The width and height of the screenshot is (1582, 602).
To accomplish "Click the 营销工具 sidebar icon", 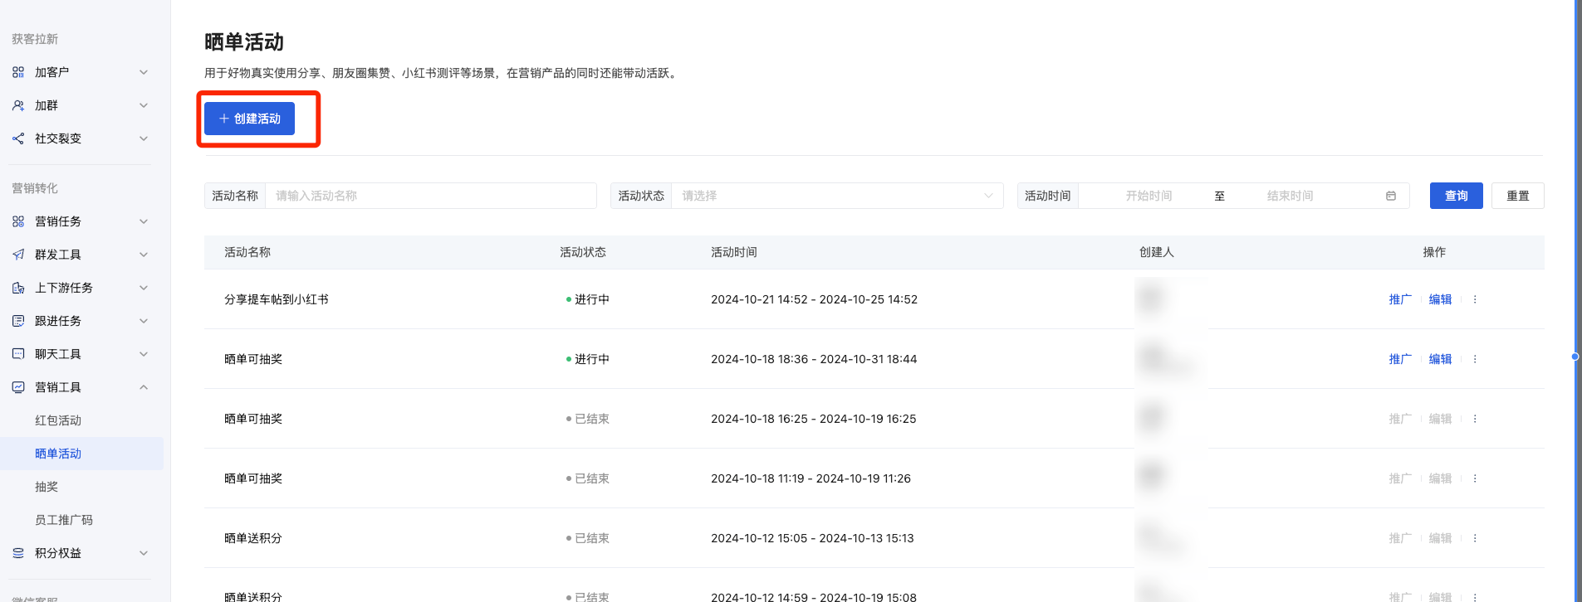I will [x=18, y=387].
